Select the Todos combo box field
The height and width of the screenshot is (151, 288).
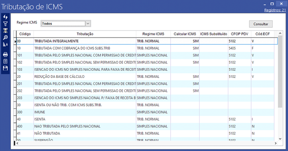(x=63, y=23)
